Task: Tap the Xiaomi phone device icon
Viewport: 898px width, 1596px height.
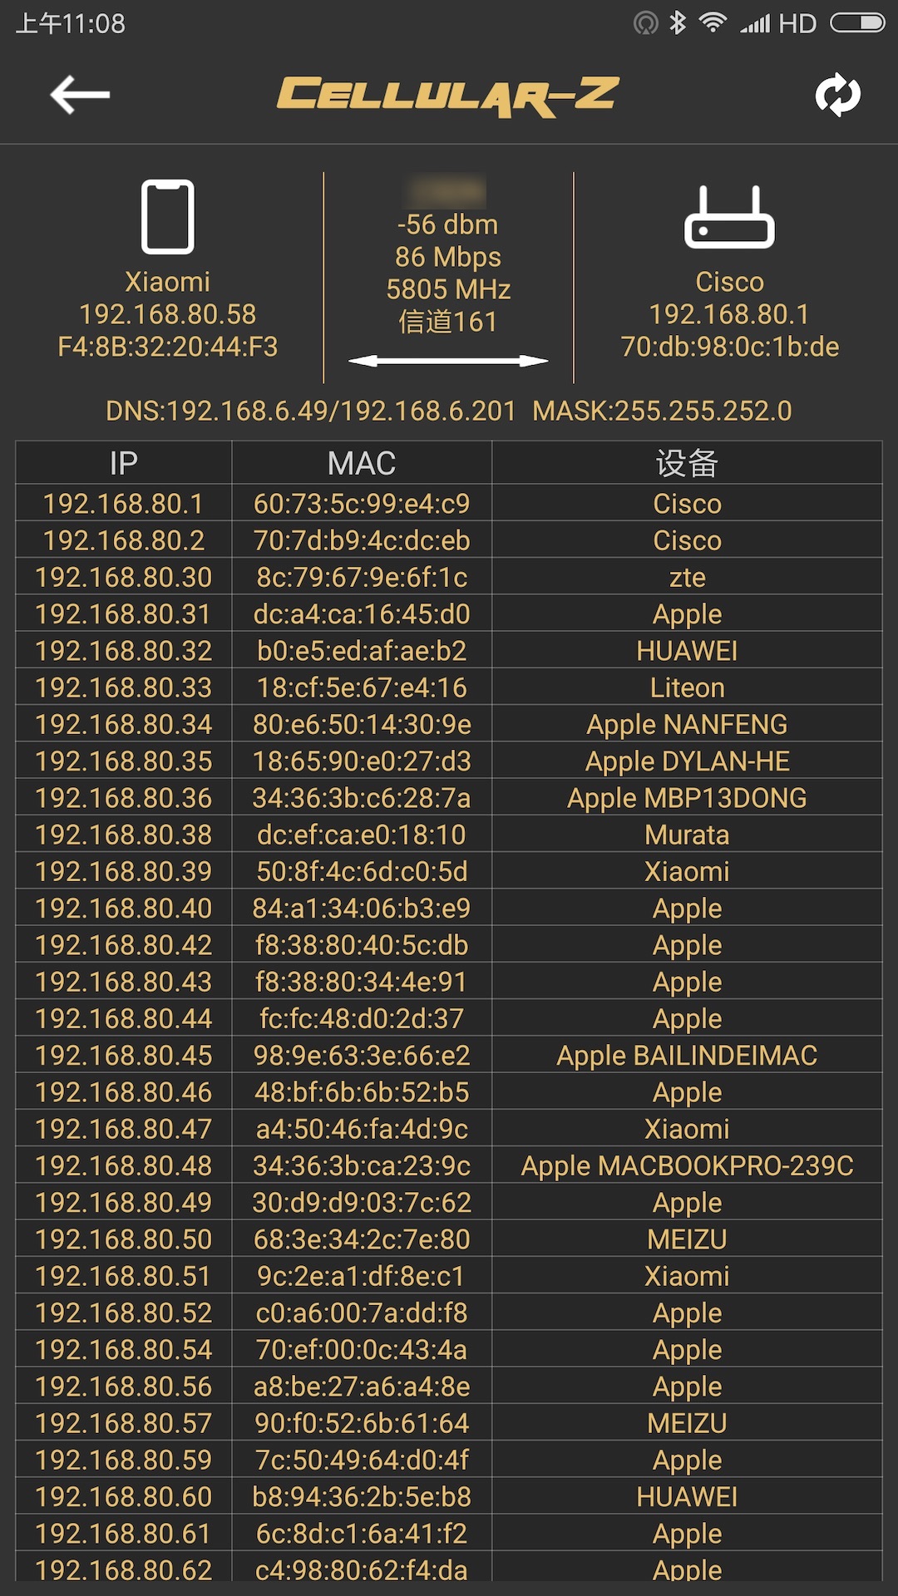Action: click(168, 216)
